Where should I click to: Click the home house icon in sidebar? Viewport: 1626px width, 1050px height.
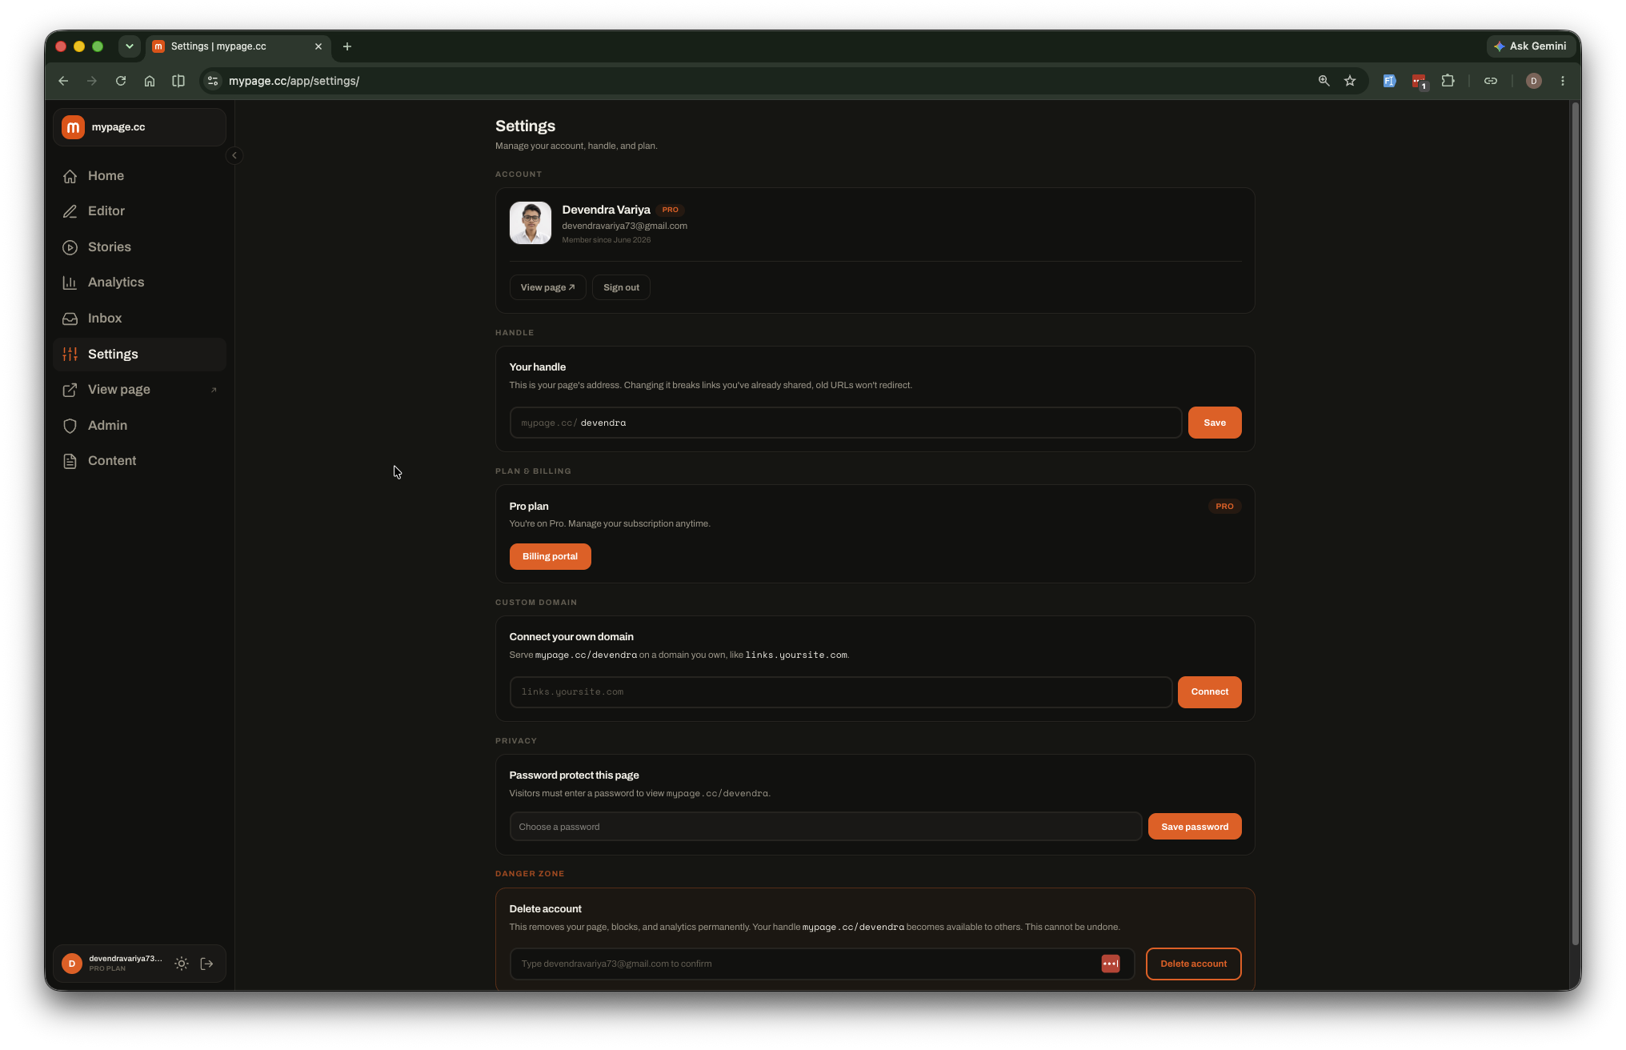(x=70, y=176)
